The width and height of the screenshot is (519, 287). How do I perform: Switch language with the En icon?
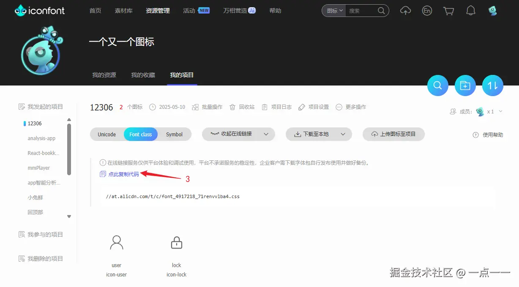click(x=427, y=11)
